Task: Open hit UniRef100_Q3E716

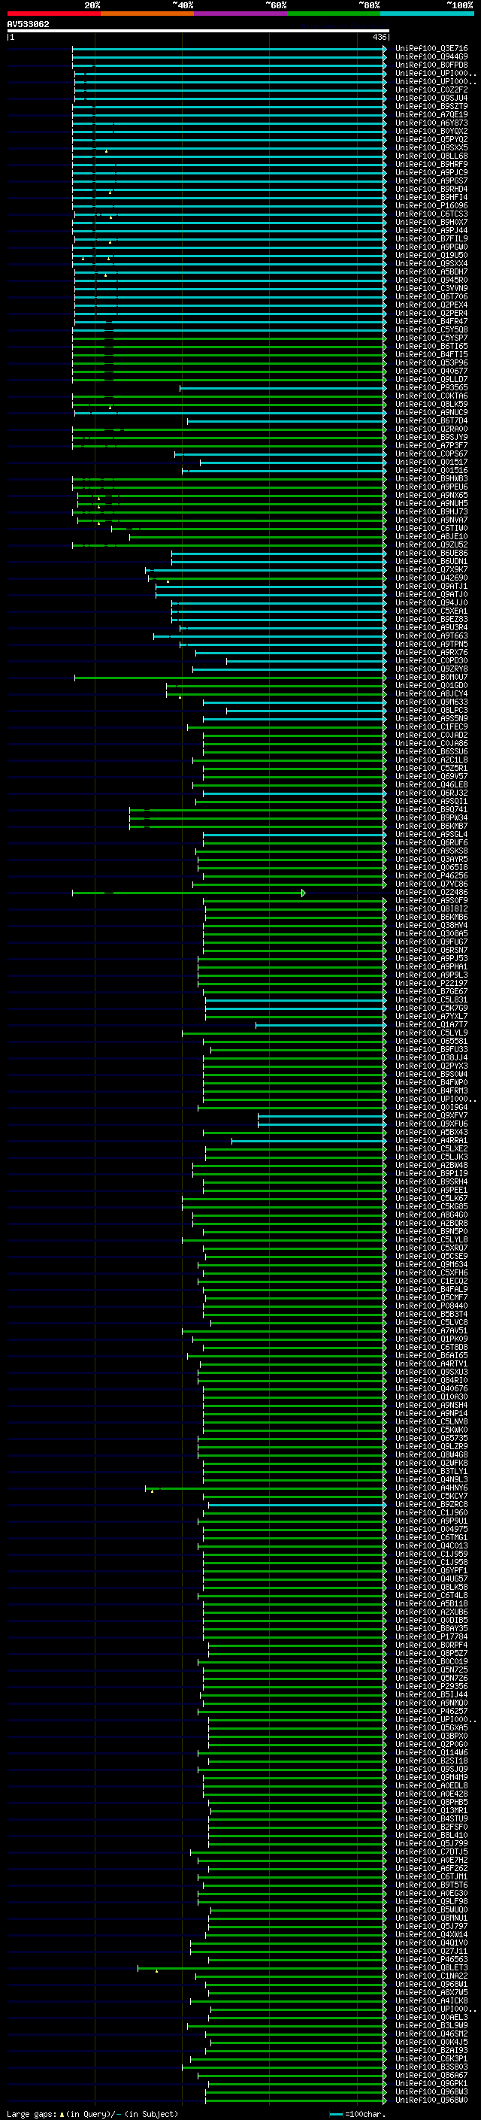Action: pyautogui.click(x=431, y=49)
